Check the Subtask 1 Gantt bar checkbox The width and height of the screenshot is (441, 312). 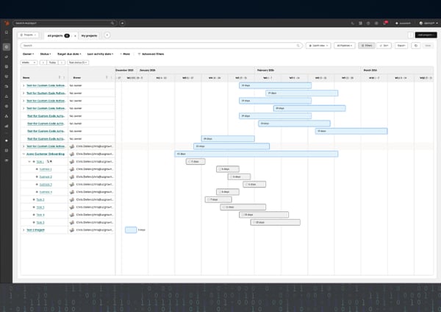(x=220, y=169)
